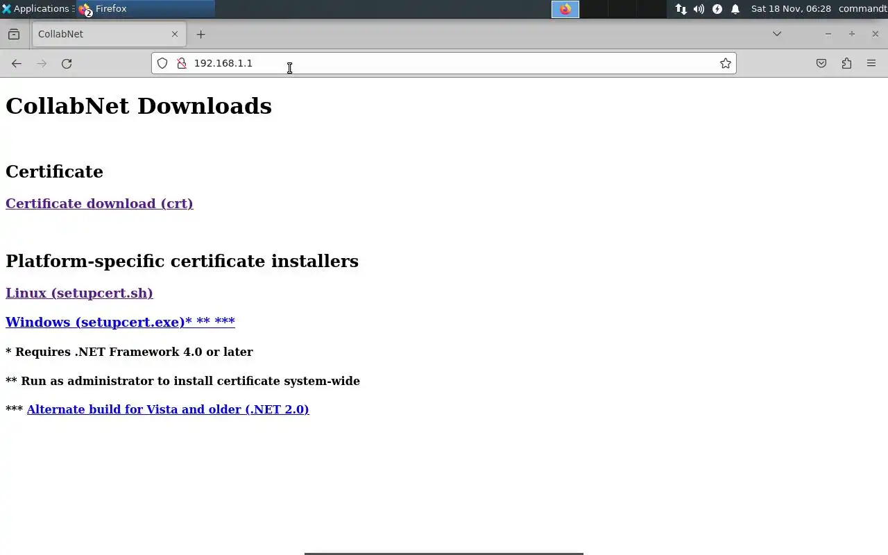Open Save to Pocket button

(821, 63)
